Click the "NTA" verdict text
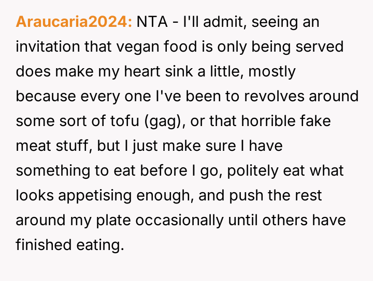The image size is (373, 281). click(152, 22)
